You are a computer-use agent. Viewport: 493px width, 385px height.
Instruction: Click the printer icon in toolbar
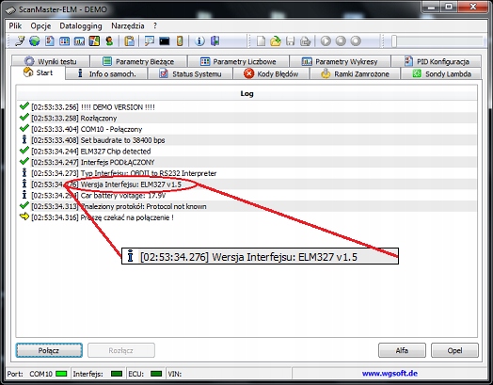(305, 41)
